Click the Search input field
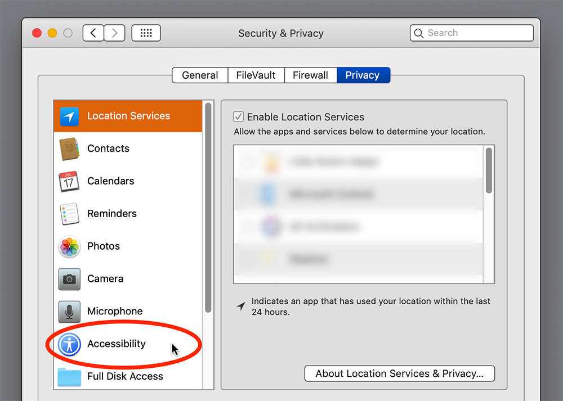The height and width of the screenshot is (401, 563). [479, 33]
